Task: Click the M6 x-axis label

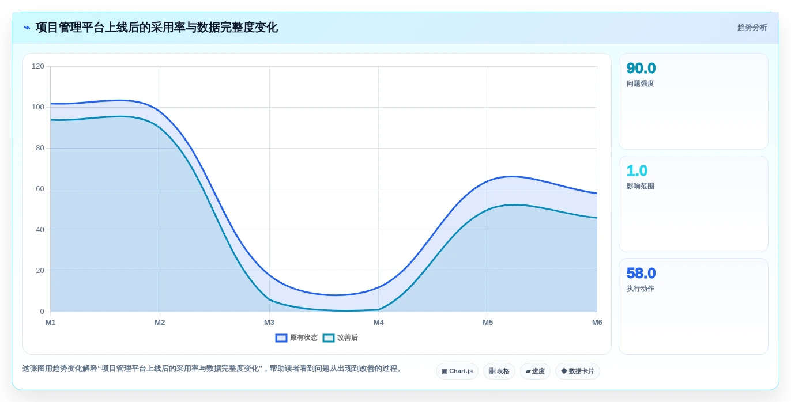Action: 597,323
